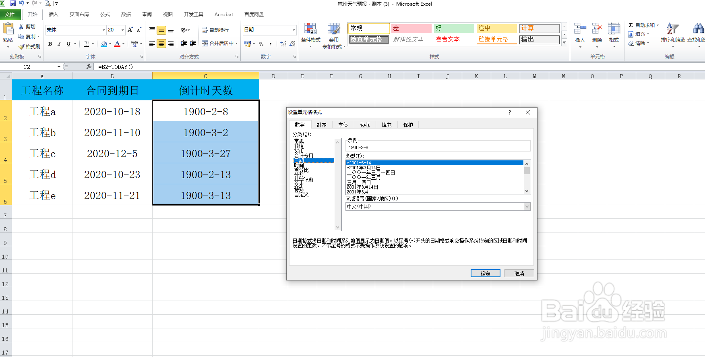Apply the 好 (Good) green cell style swatch
705x357 pixels.
[454, 28]
